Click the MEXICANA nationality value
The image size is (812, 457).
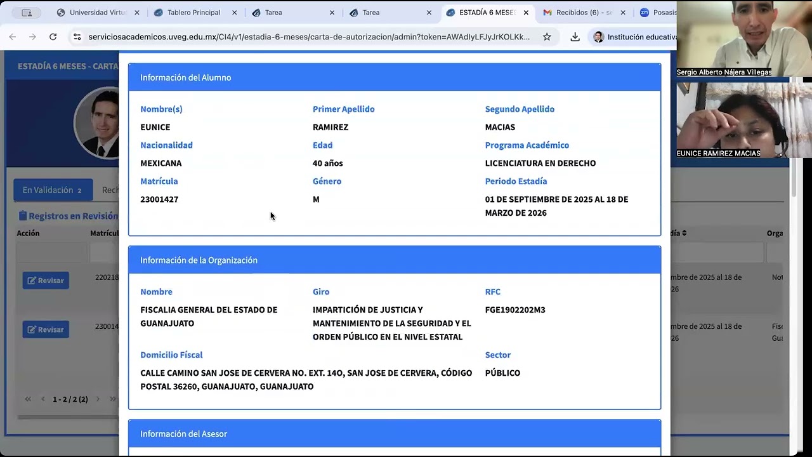(x=161, y=163)
